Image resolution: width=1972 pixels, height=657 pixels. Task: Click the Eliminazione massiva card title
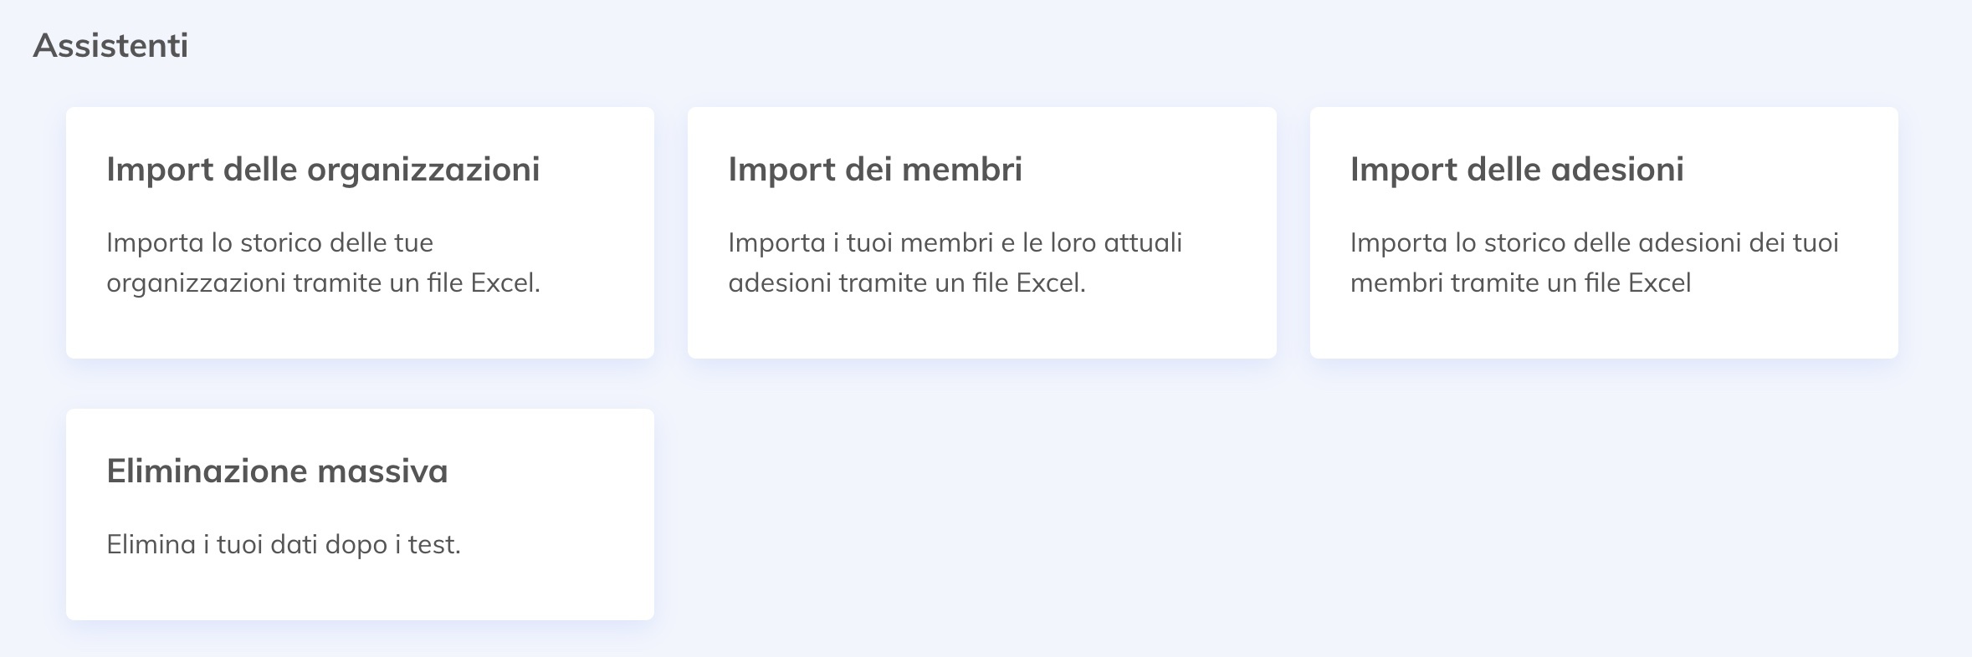277,471
